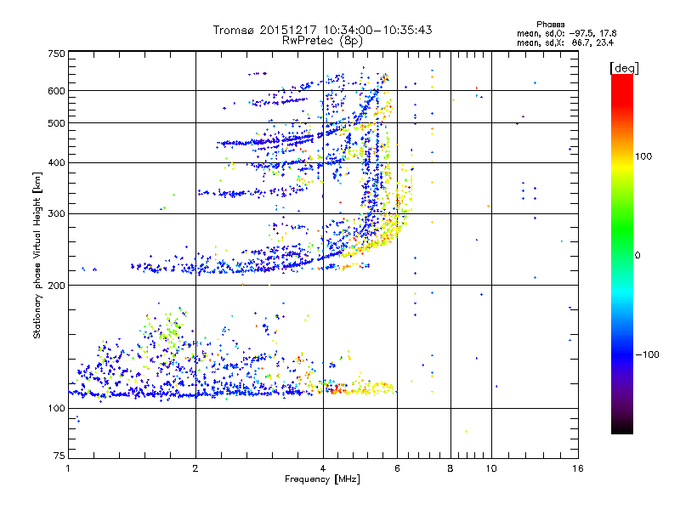Click the "mean, sd,X: 86.7, 23.4" line
This screenshot has height=510, width=680.
coord(565,42)
